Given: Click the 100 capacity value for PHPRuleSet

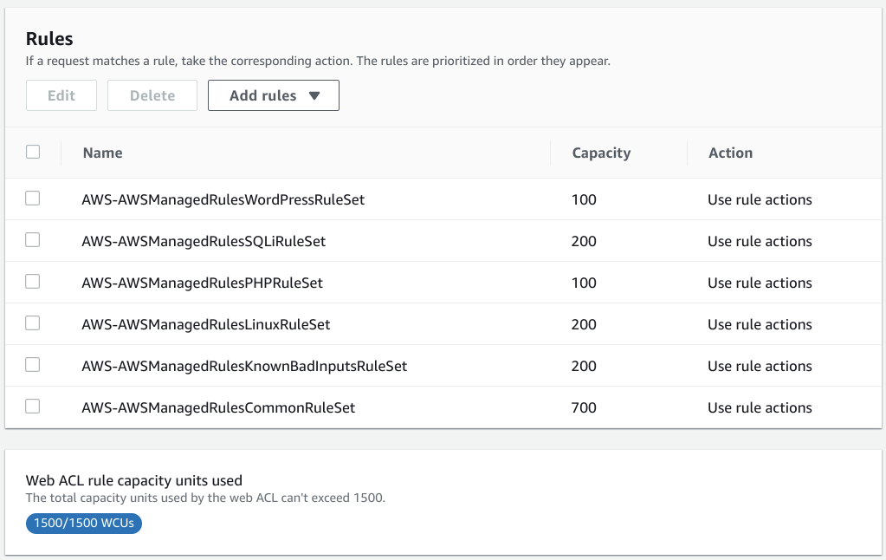Looking at the screenshot, I should point(584,283).
